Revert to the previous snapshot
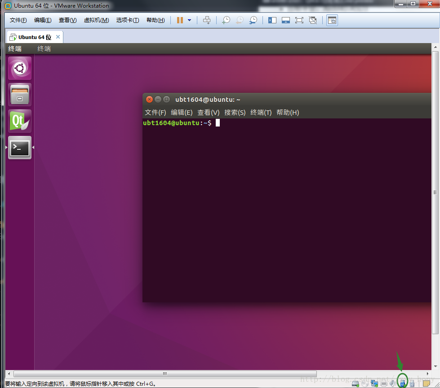This screenshot has height=388, width=440. click(x=240, y=20)
